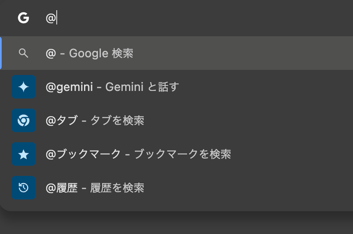Click the "Google 検索" text in first suggestion

(x=101, y=53)
